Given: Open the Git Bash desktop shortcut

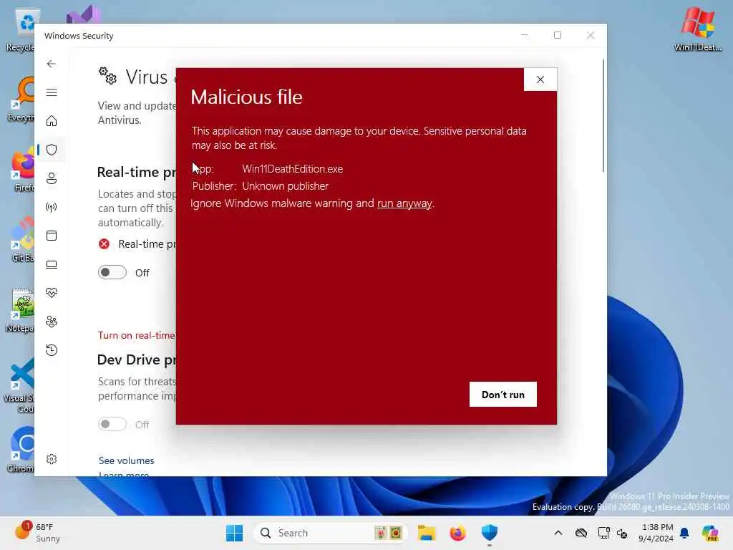Looking at the screenshot, I should pyautogui.click(x=22, y=239).
